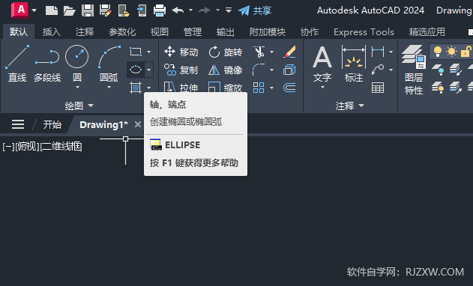Select the linear dimension icon
Screen dimensions: 473x286
pos(378,52)
